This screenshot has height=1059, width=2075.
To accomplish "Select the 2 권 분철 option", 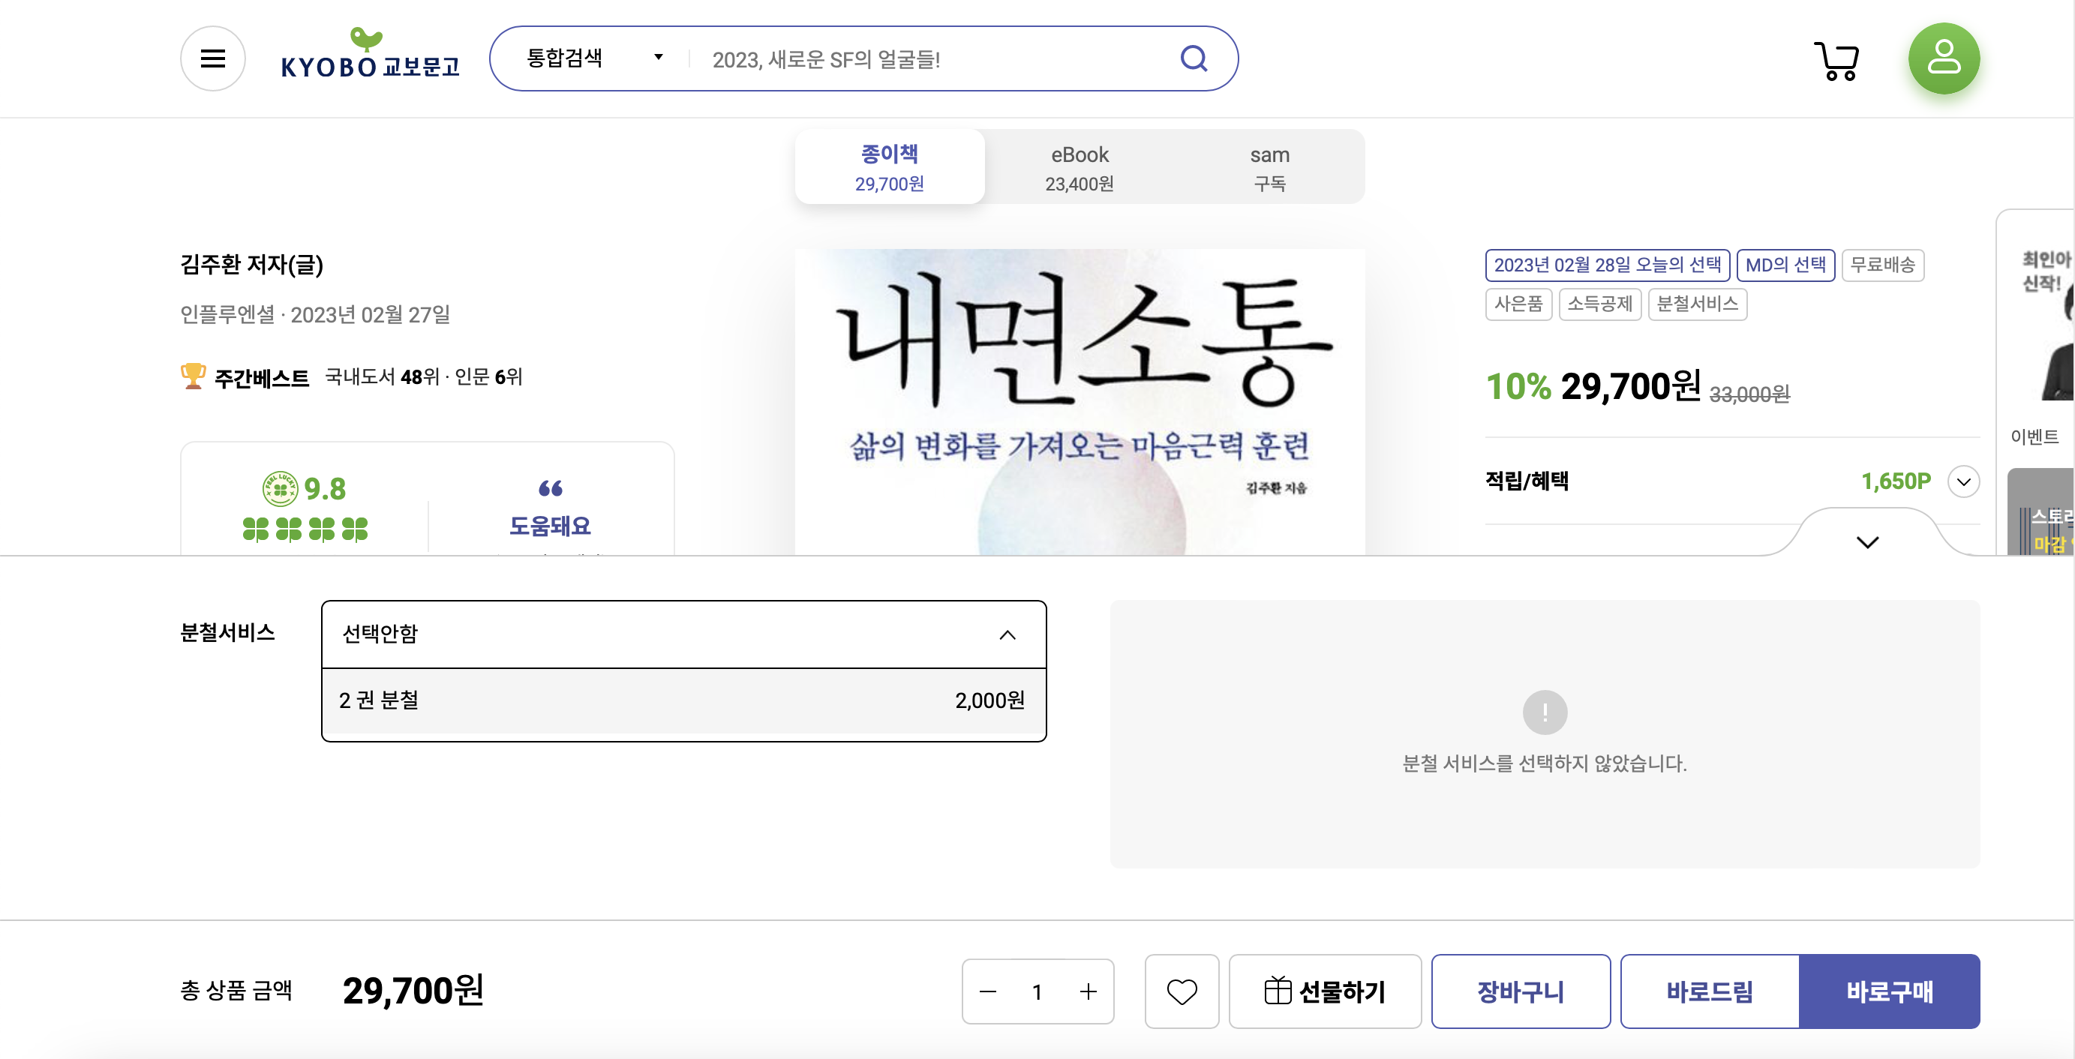I will click(x=683, y=700).
